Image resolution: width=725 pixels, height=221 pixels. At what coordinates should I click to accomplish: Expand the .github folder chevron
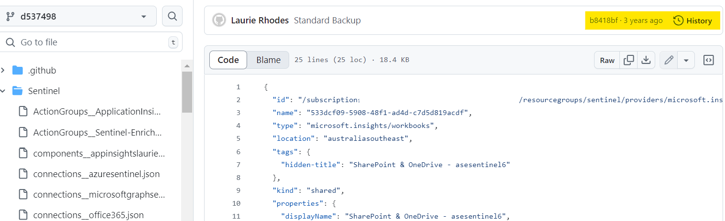tap(3, 71)
